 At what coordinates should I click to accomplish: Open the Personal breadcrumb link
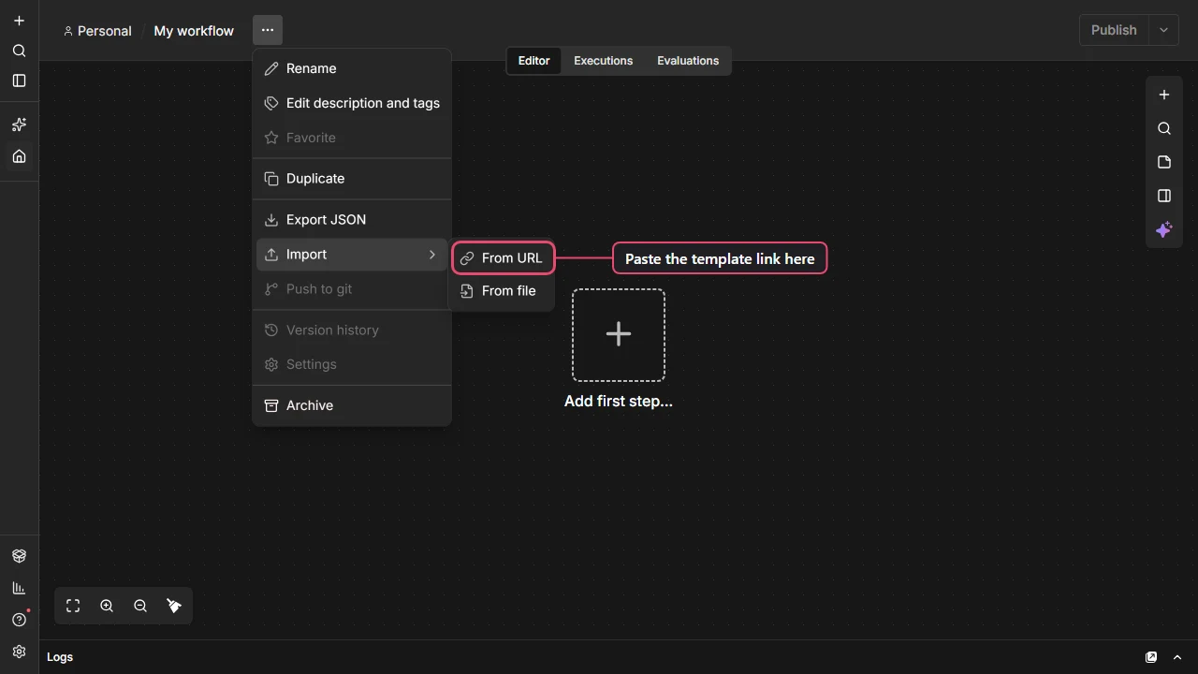tap(97, 31)
